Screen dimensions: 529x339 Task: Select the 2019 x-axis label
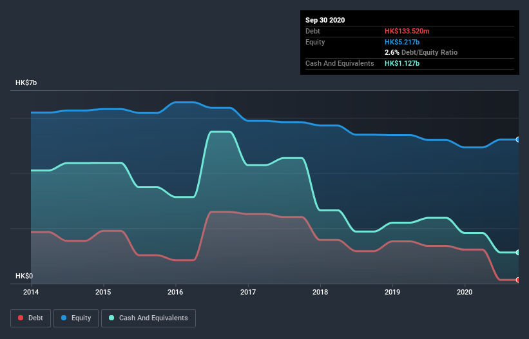tap(392, 292)
